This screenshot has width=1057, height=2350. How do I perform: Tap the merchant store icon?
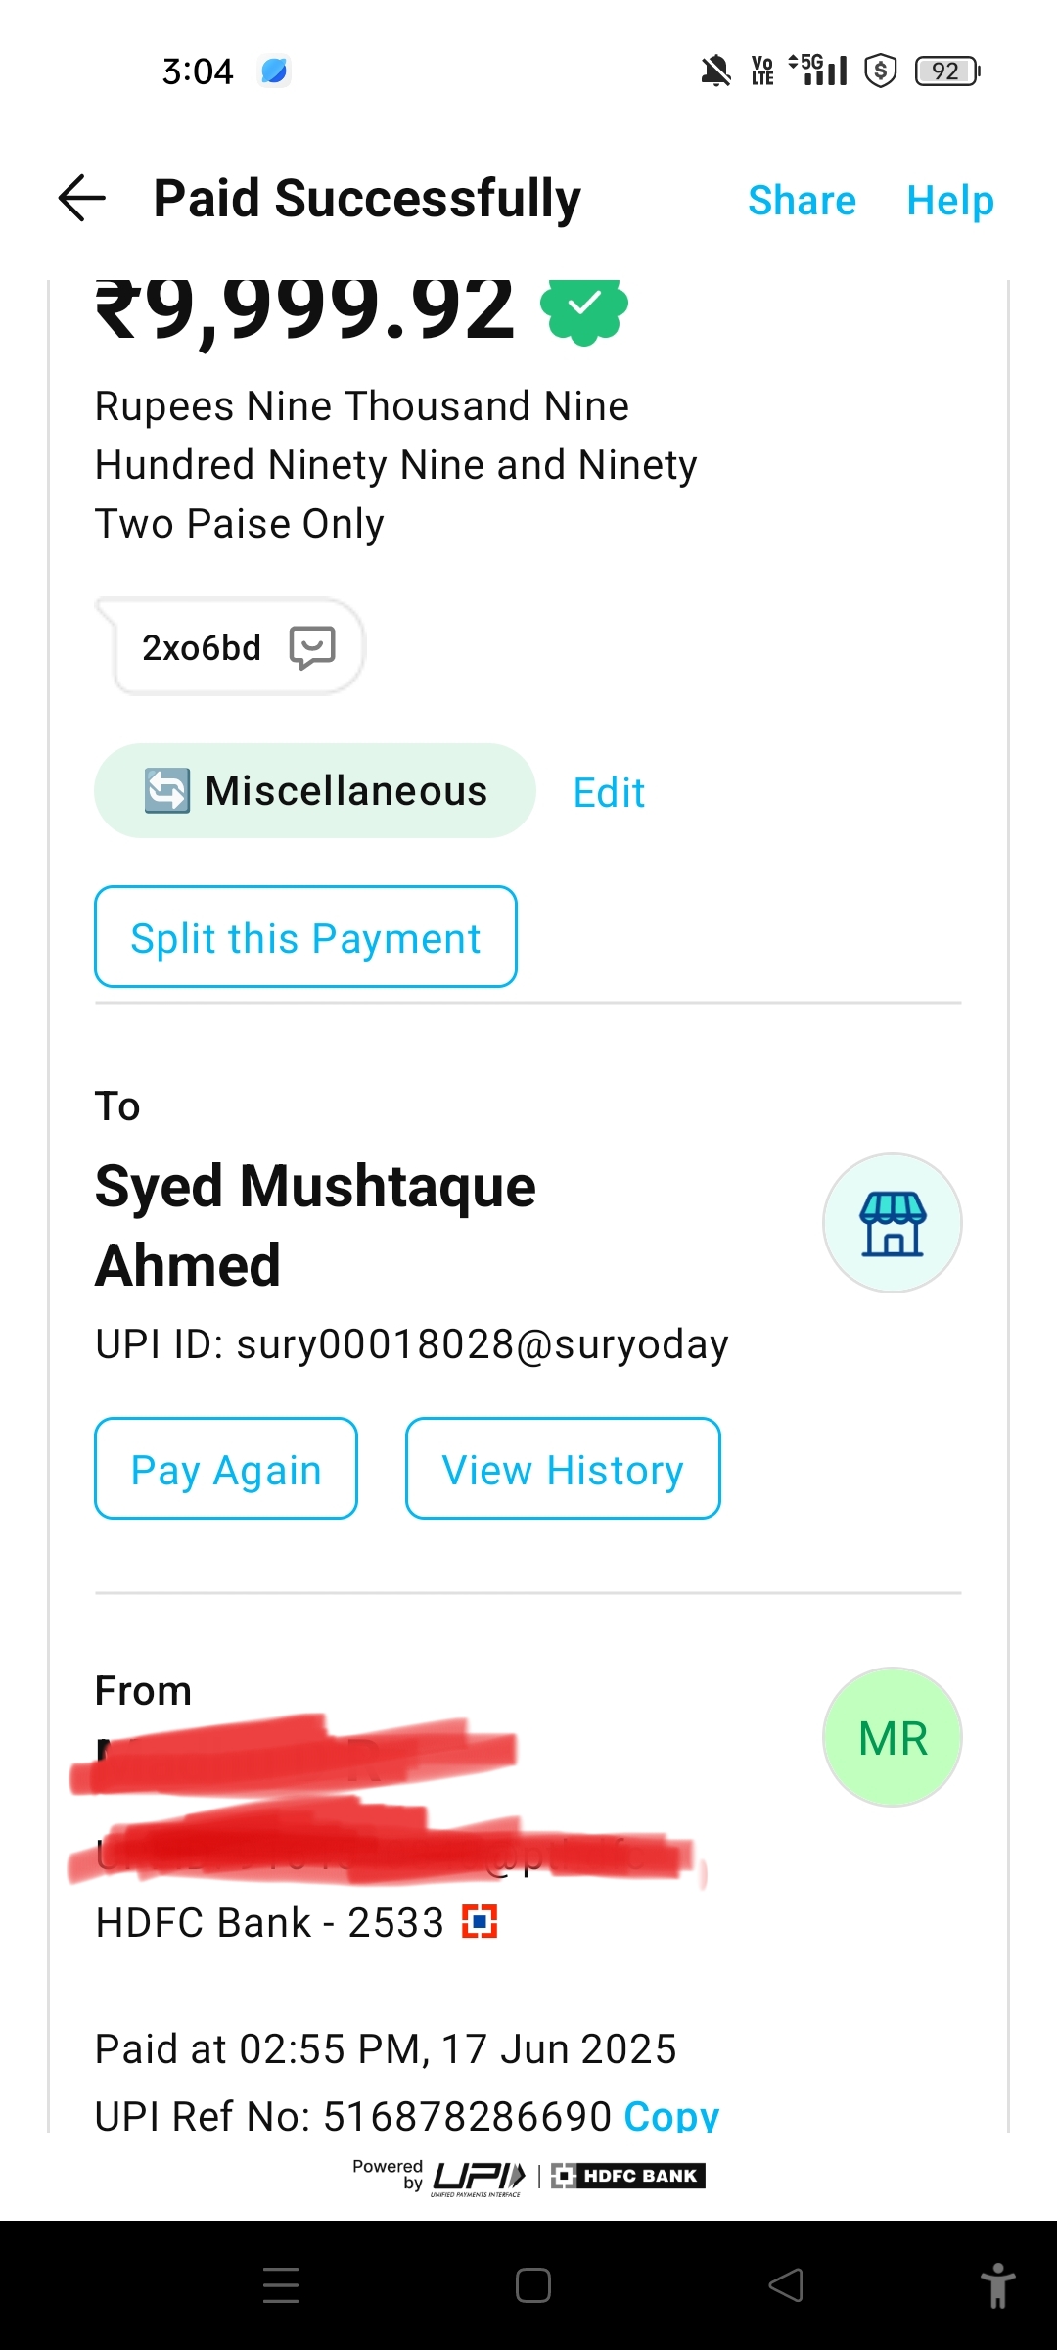click(x=892, y=1223)
